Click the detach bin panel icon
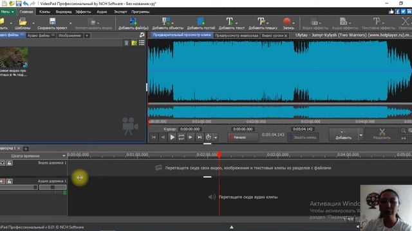Viewport: 412px width, 231px height. click(142, 35)
